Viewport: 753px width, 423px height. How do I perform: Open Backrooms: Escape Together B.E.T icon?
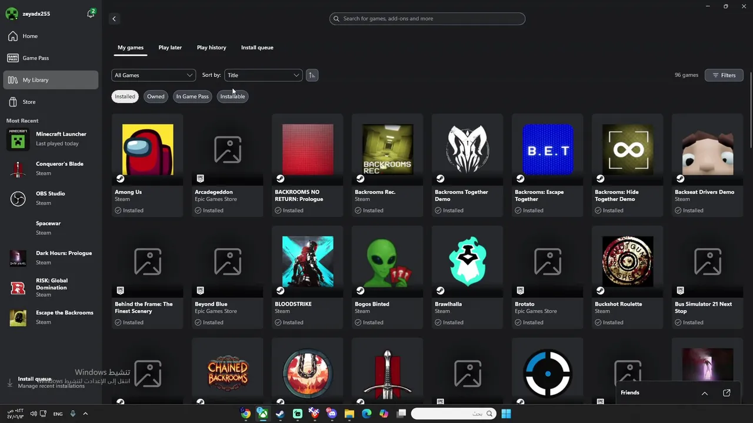pyautogui.click(x=548, y=150)
